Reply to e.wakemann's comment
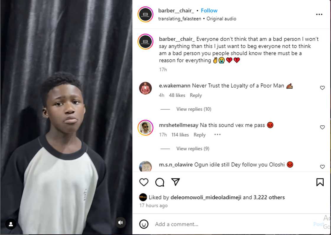The height and width of the screenshot is (235, 331). tap(196, 95)
